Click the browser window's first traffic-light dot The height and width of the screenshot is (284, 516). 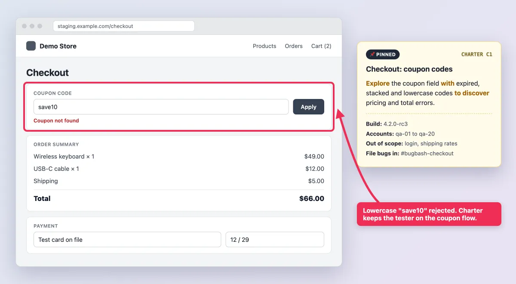[25, 26]
